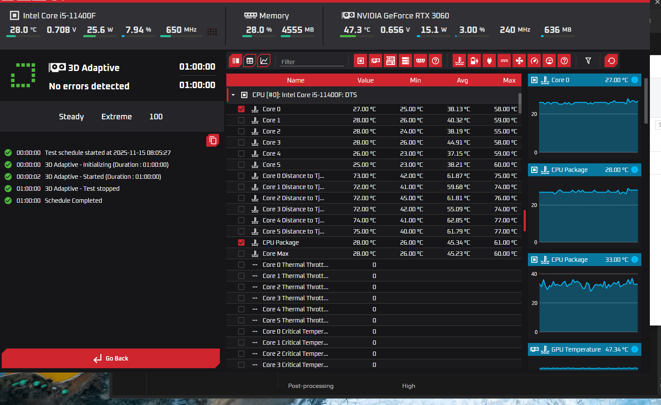Screen dimensions: 661x405
Task: Click the sensor table vertical scrollbar
Action: pos(520,103)
